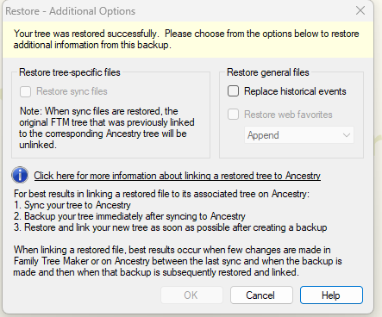The width and height of the screenshot is (382, 317).
Task: Check the Restore web favorites box
Action: [233, 115]
